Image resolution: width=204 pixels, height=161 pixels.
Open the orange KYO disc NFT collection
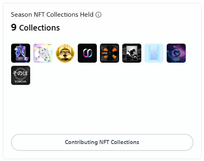109,53
